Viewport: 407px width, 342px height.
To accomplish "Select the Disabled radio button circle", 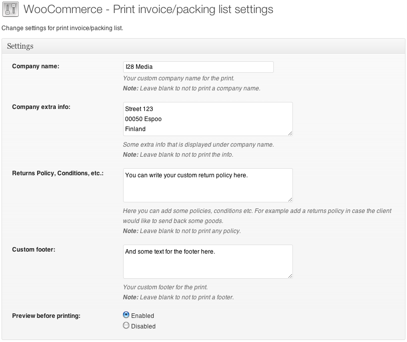I will point(126,325).
